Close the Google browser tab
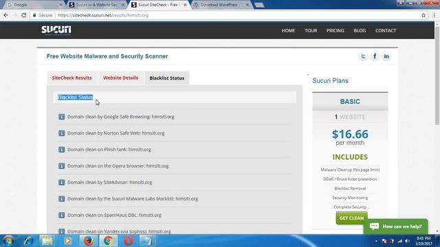This screenshot has height=247, width=440. click(61, 5)
